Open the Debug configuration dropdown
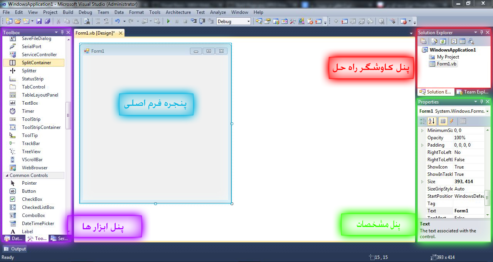493x262 pixels. tap(248, 22)
